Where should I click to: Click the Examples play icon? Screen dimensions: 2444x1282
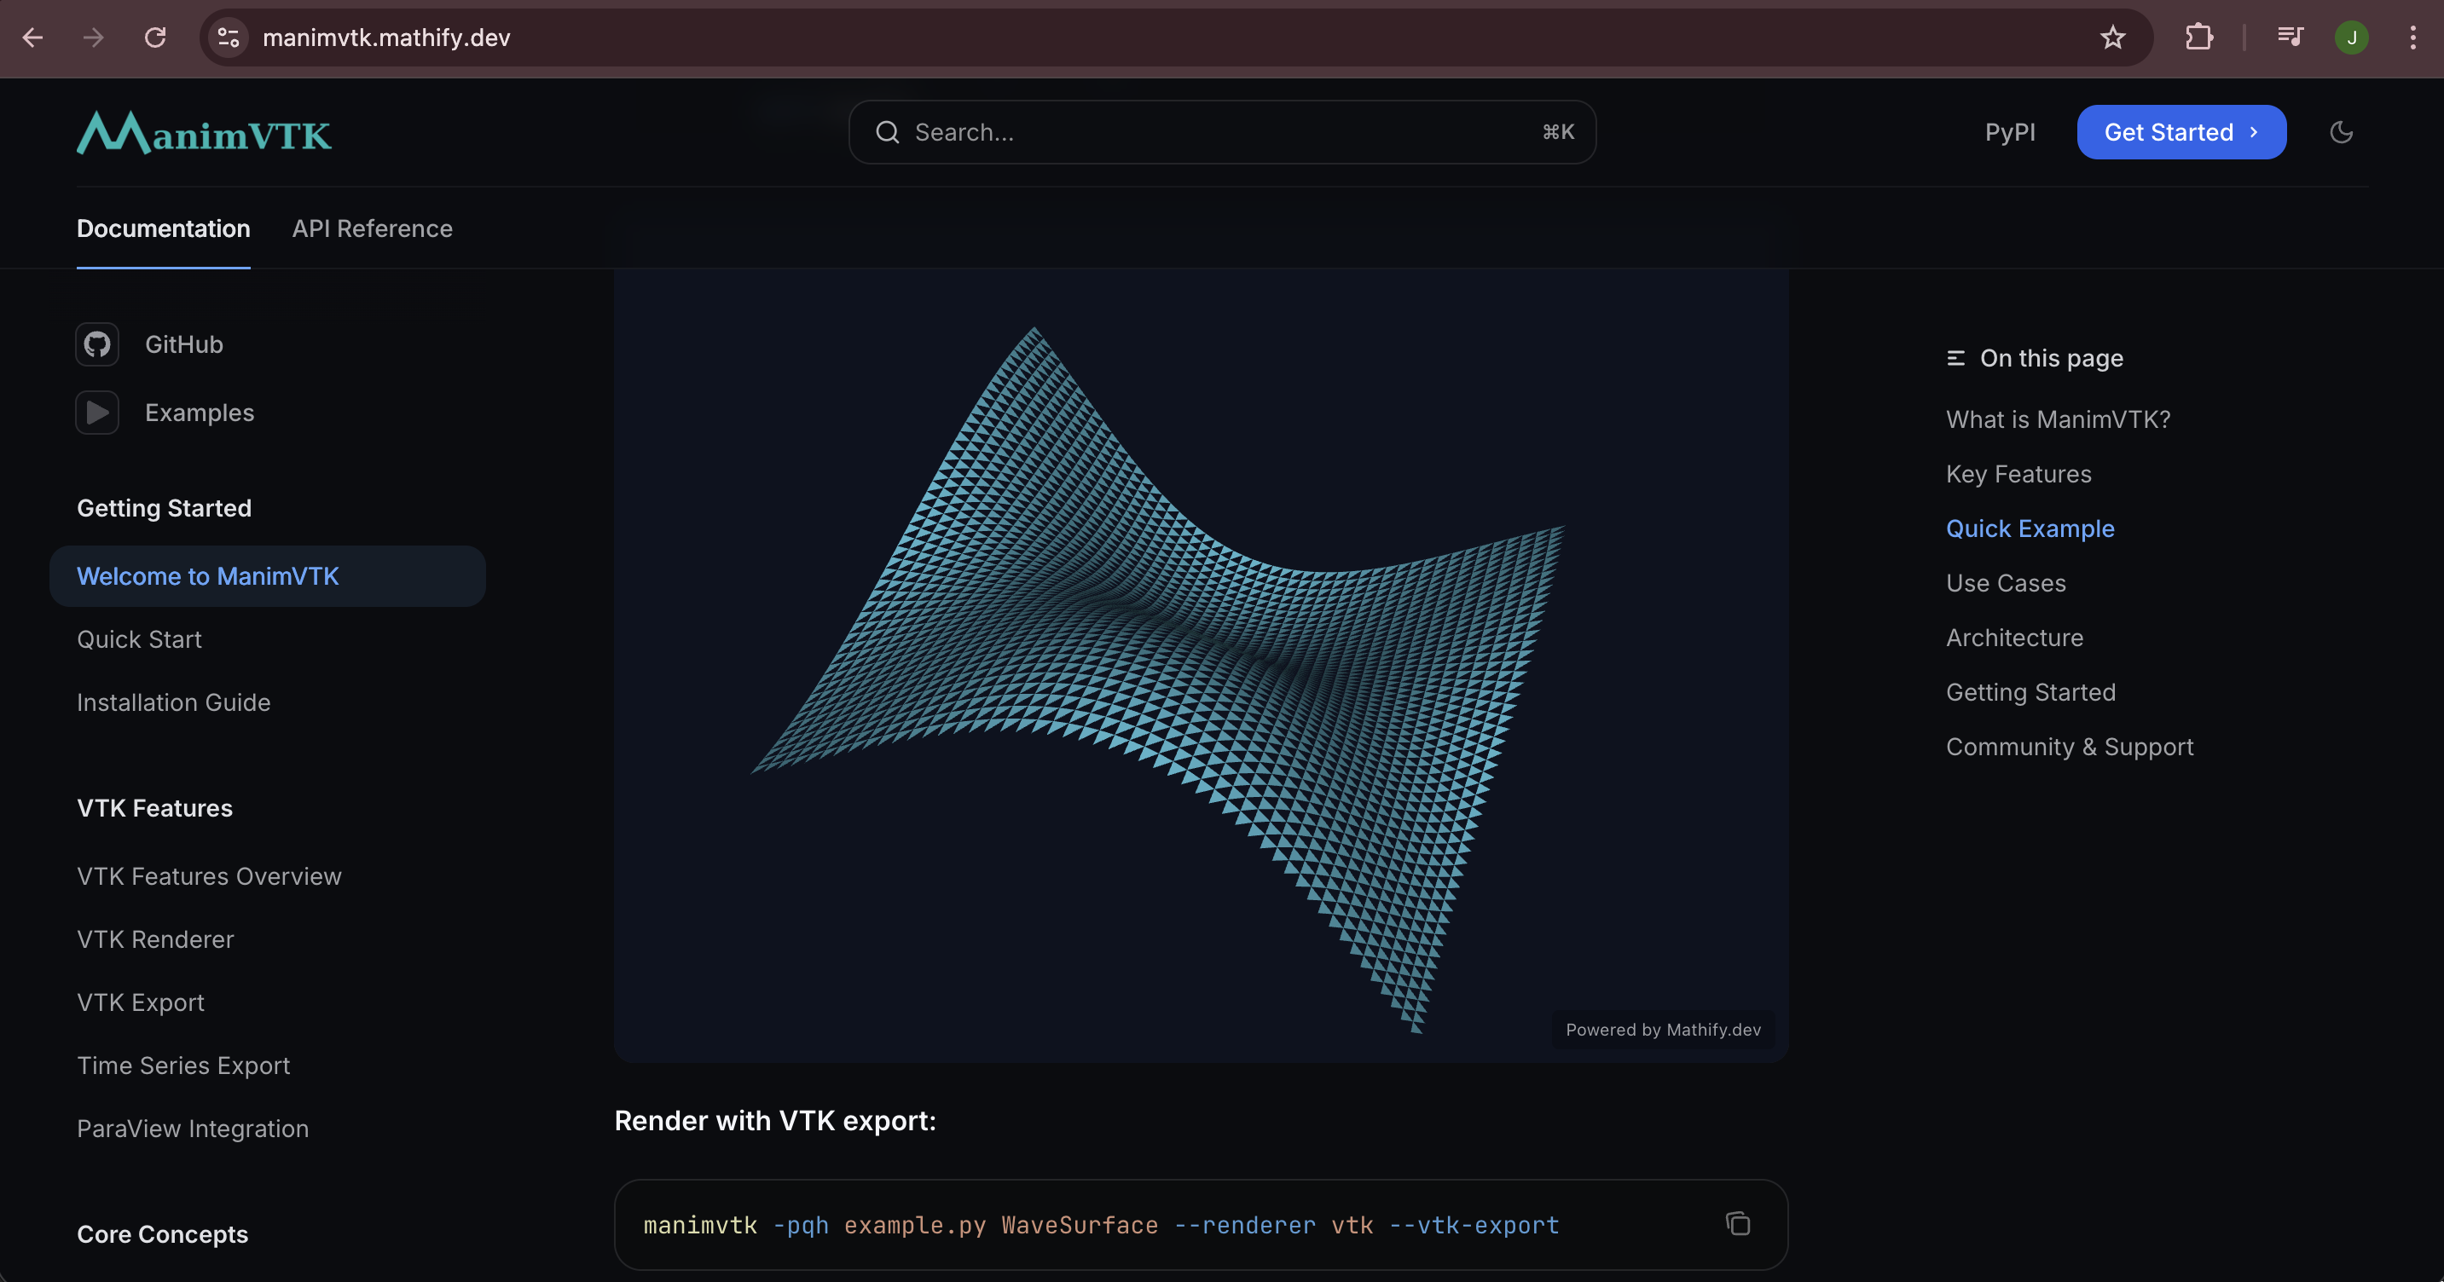tap(96, 413)
